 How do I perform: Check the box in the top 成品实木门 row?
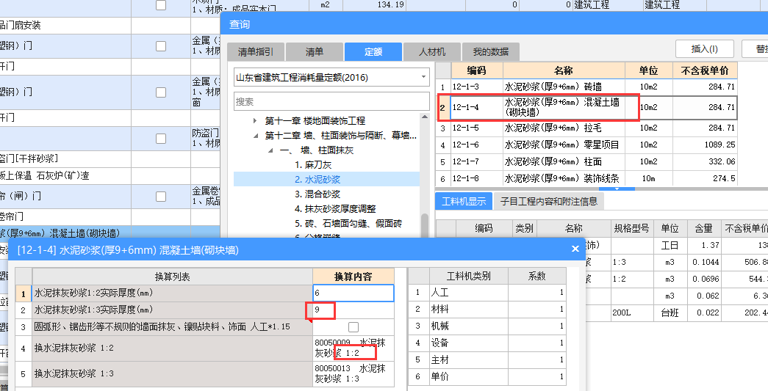161,5
